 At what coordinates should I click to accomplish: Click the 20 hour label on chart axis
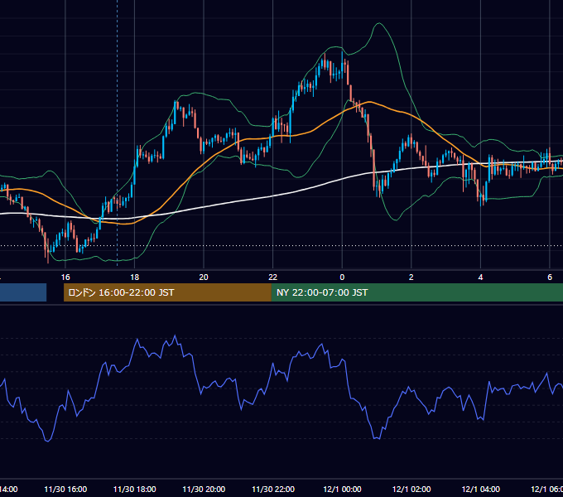point(204,277)
